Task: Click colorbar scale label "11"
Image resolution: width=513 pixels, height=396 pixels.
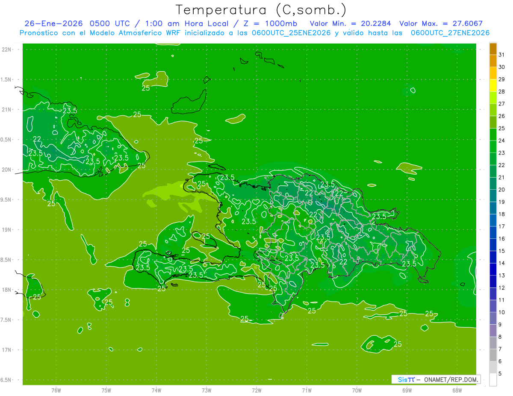Action: tap(502, 300)
